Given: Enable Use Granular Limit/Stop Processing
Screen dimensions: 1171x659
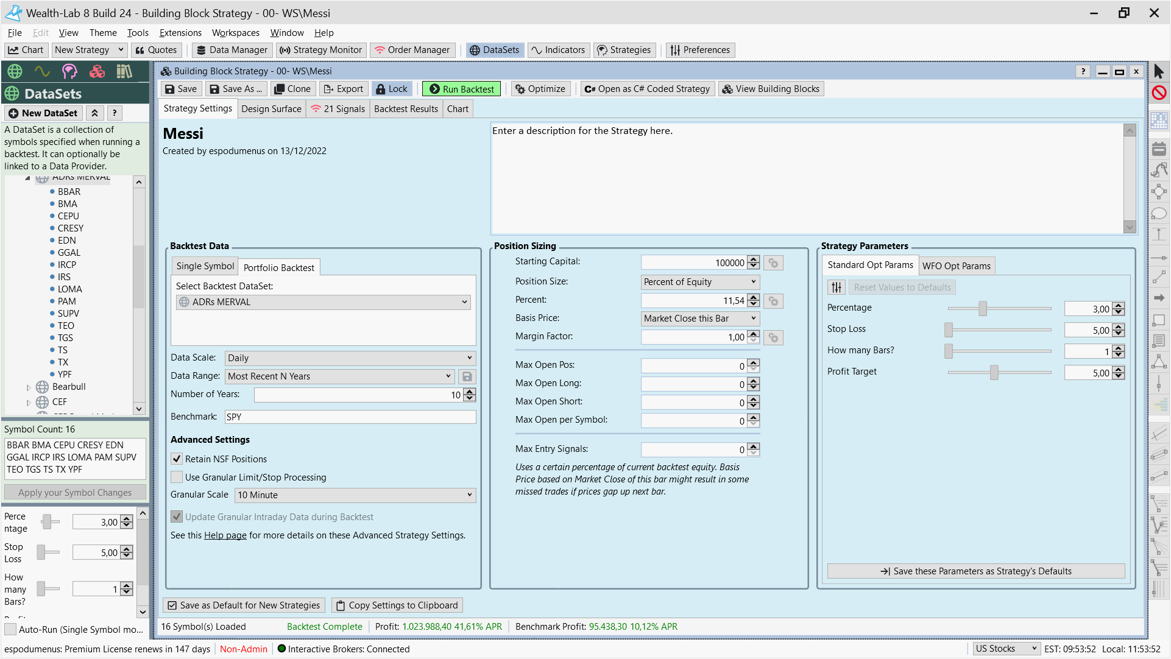Looking at the screenshot, I should [x=177, y=478].
